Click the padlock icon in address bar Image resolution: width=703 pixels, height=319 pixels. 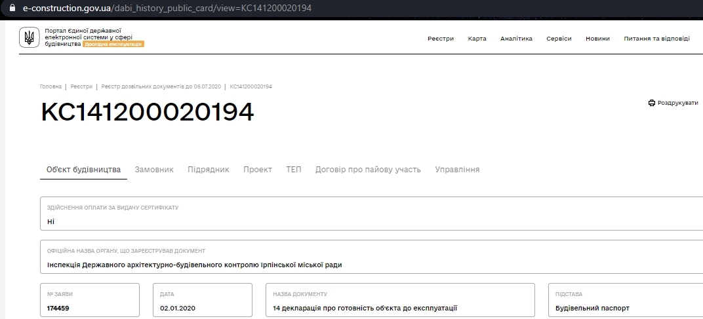[x=12, y=8]
